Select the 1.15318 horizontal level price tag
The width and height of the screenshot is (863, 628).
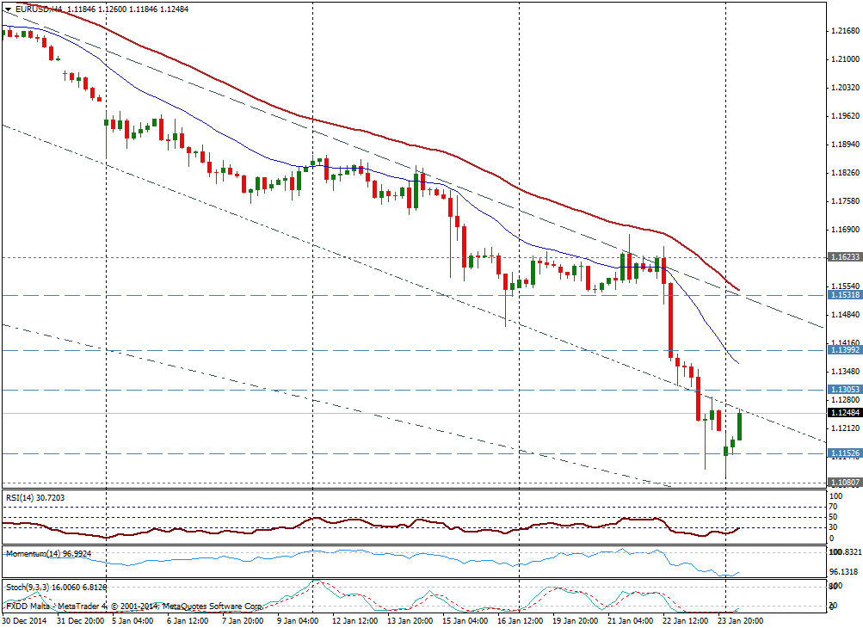[845, 295]
